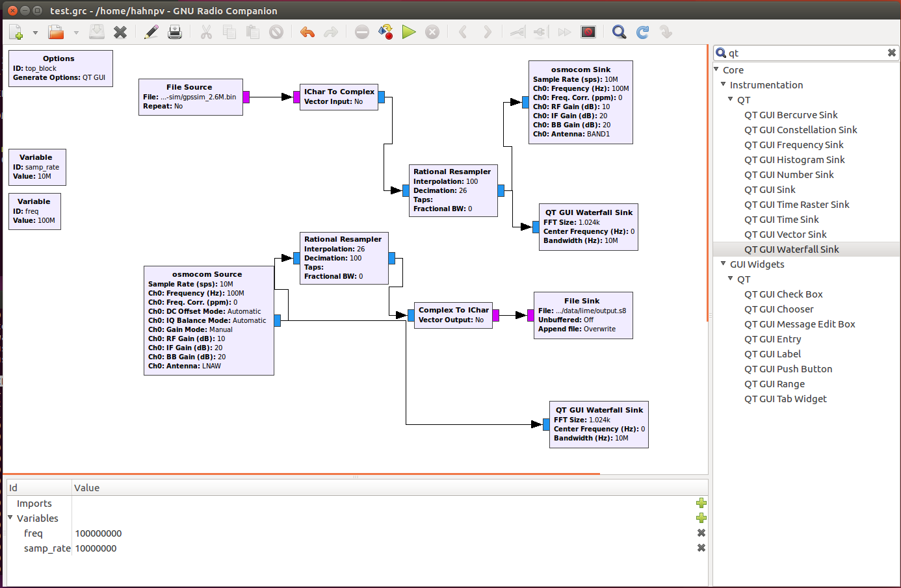Execute the flow graph with play button
901x588 pixels.
coord(409,32)
